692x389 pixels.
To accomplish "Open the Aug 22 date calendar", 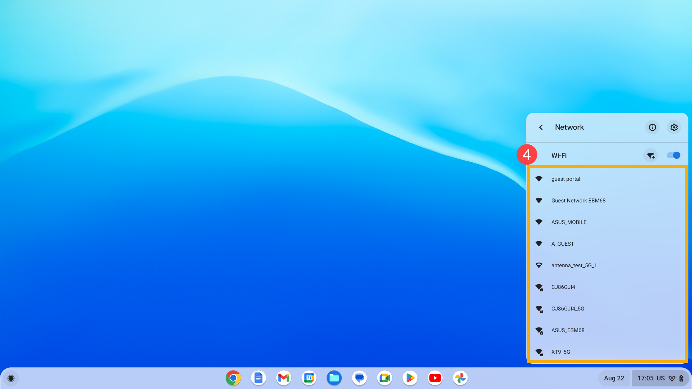I will 614,378.
